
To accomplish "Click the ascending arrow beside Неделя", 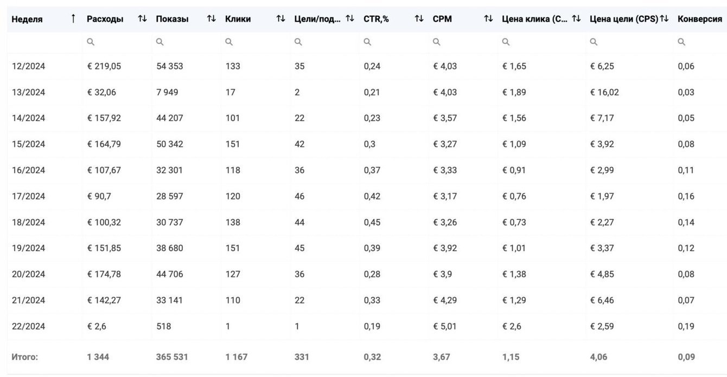I will pyautogui.click(x=73, y=19).
